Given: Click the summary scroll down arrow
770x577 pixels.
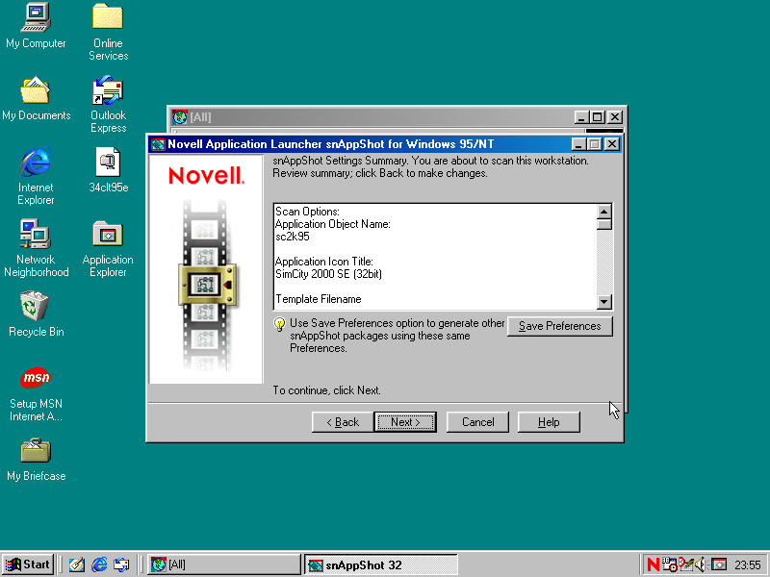Looking at the screenshot, I should 604,302.
